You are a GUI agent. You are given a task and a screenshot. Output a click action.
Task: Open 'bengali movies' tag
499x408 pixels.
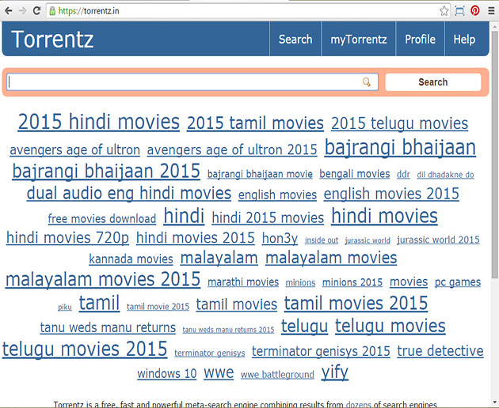tap(355, 174)
